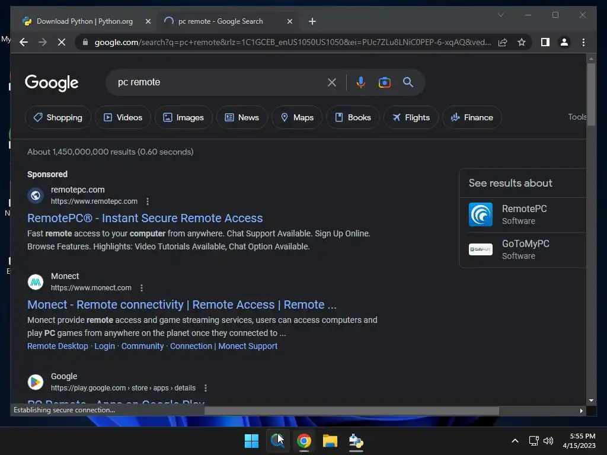The height and width of the screenshot is (455, 607).
Task: Filter results by Images
Action: coord(184,117)
